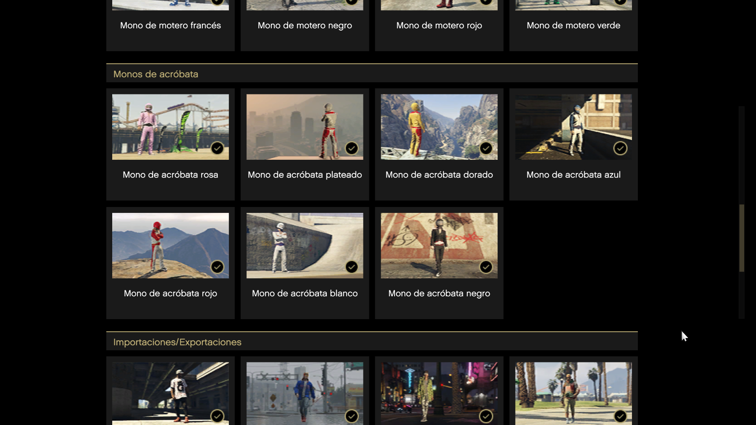Image resolution: width=756 pixels, height=425 pixels.
Task: Select the Monos de acróbata section header
Action: [156, 74]
